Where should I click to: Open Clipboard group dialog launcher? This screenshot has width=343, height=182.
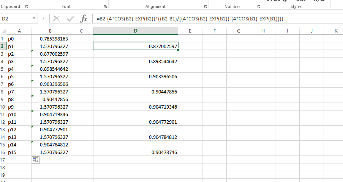pyautogui.click(x=27, y=7)
